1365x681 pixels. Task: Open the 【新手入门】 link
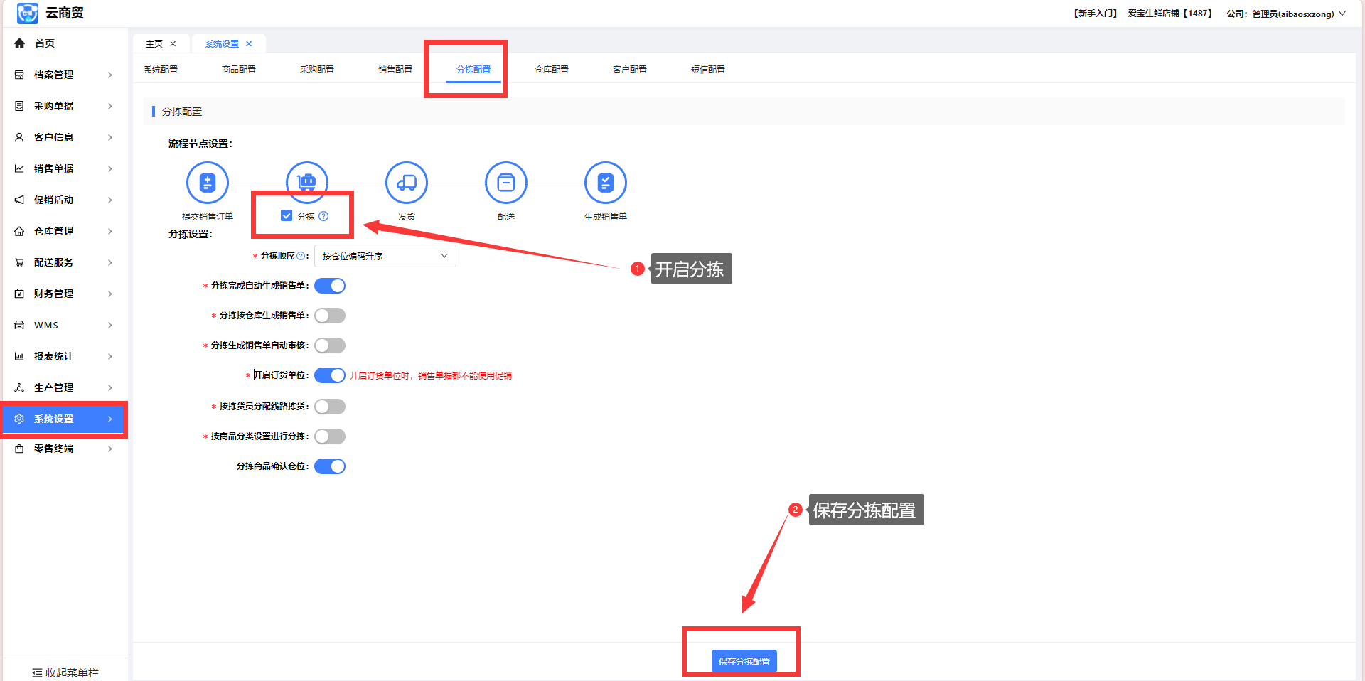(1095, 14)
